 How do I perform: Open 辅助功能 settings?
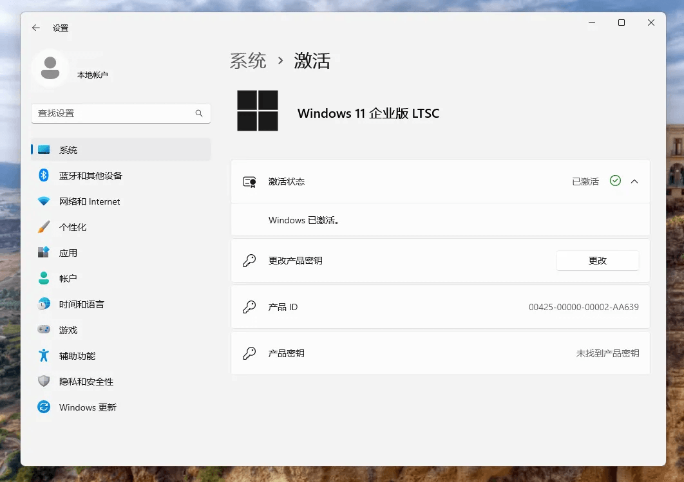[x=121, y=355]
